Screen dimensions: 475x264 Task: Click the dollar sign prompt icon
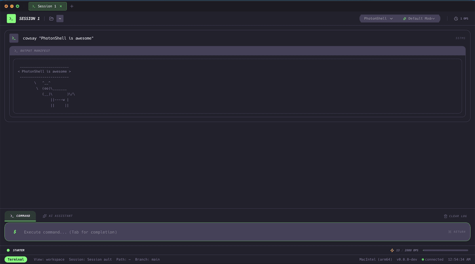[15, 232]
